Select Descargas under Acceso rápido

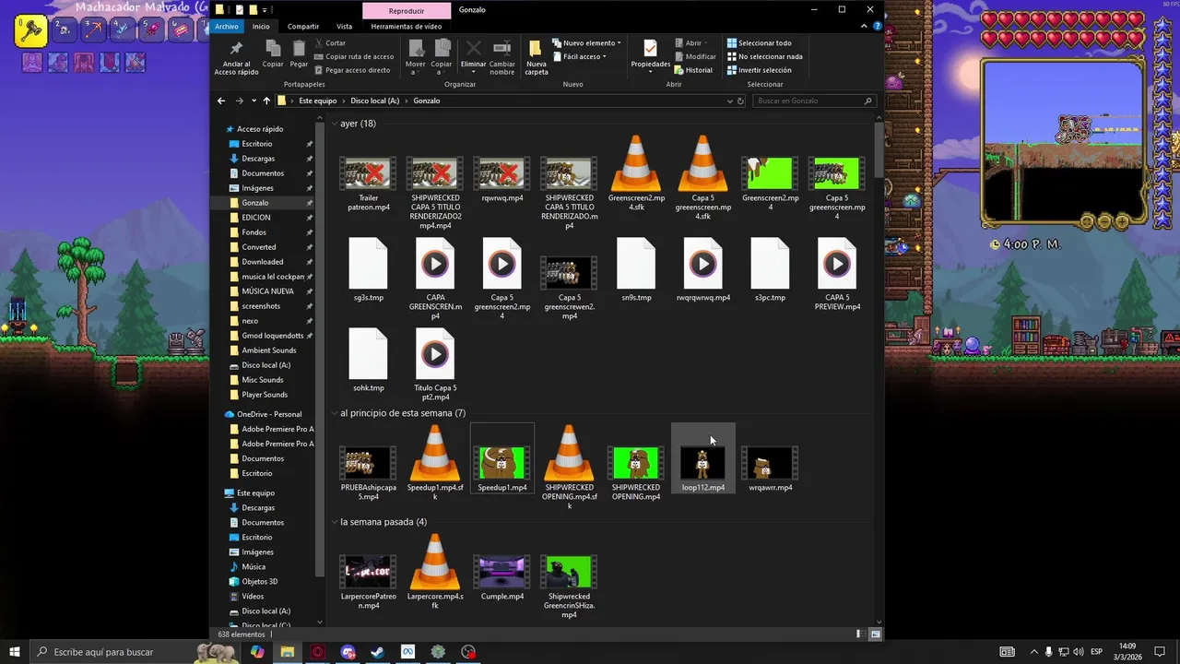pyautogui.click(x=258, y=159)
